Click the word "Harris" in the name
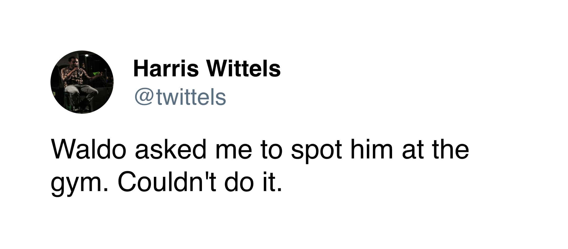Image resolution: width=568 pixels, height=249 pixels. click(x=166, y=68)
